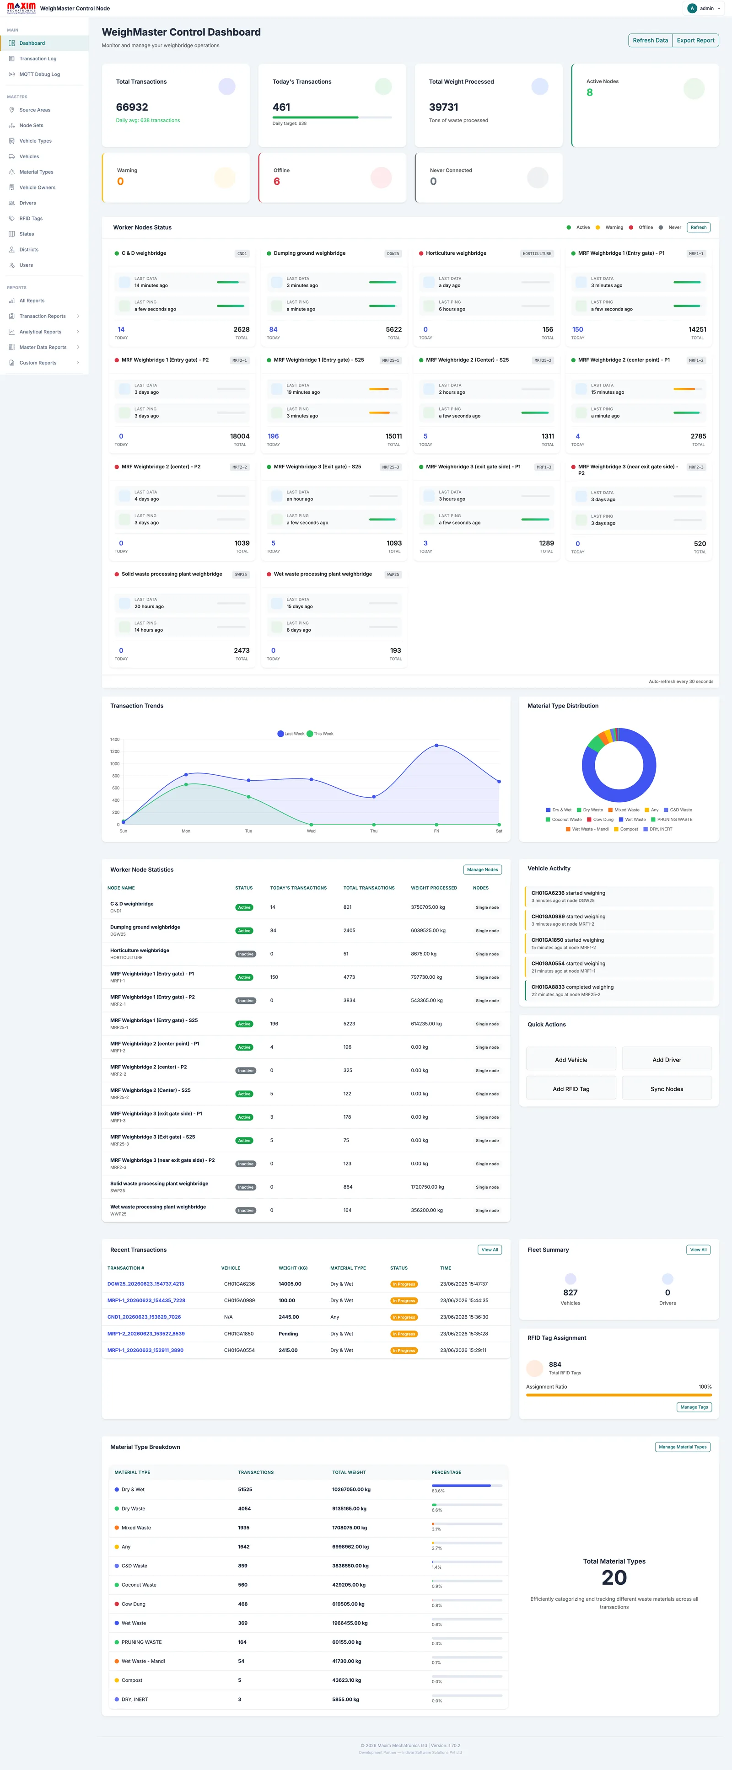The height and width of the screenshot is (1770, 732).
Task: Toggle Cow Dung in donut legend
Action: [x=600, y=820]
